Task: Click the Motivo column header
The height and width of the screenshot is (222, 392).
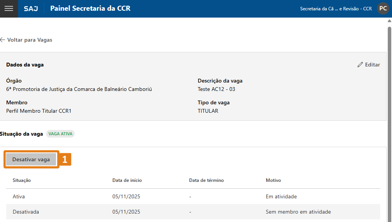Action: click(273, 180)
